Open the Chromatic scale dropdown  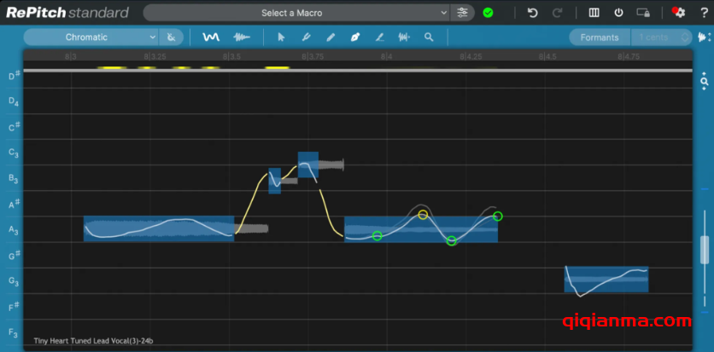click(91, 38)
